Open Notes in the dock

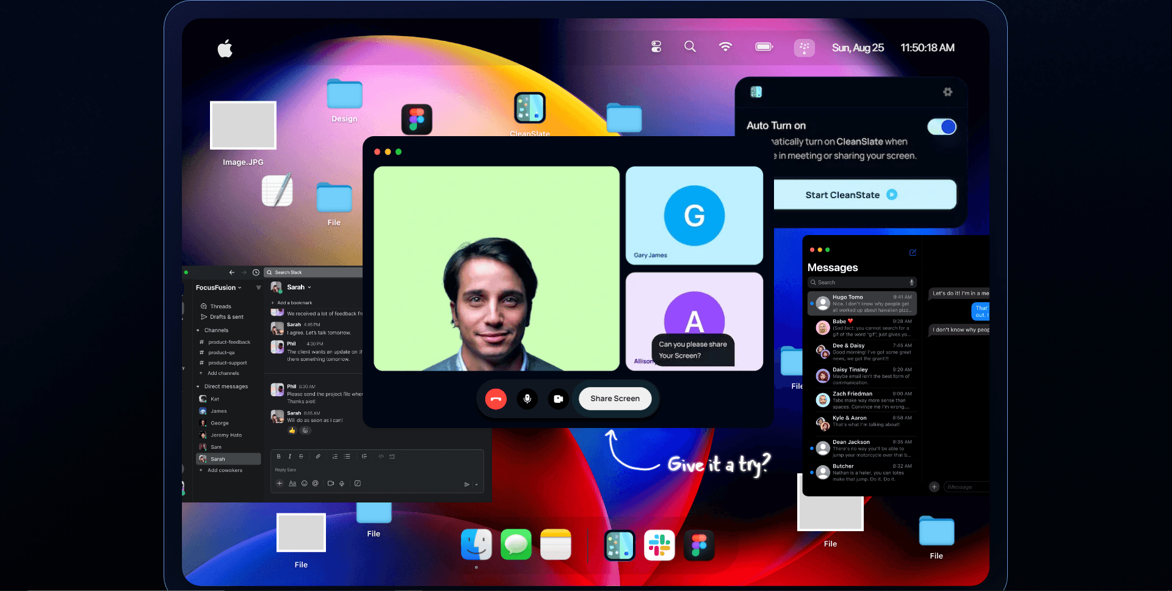(x=556, y=545)
